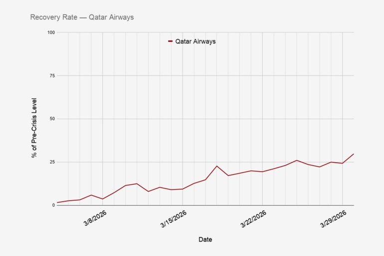384x256 pixels.
Task: Select the 75 y-axis tick label
Action: (51, 75)
